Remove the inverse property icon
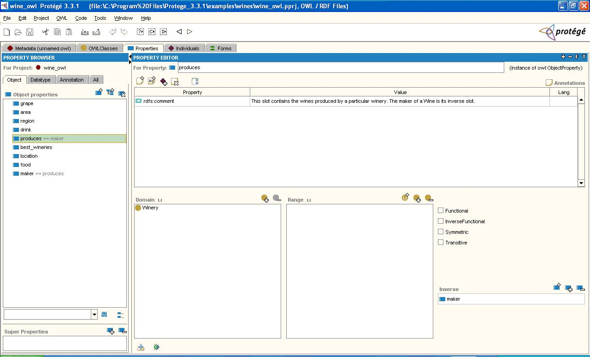This screenshot has height=357, width=590. pyautogui.click(x=581, y=288)
